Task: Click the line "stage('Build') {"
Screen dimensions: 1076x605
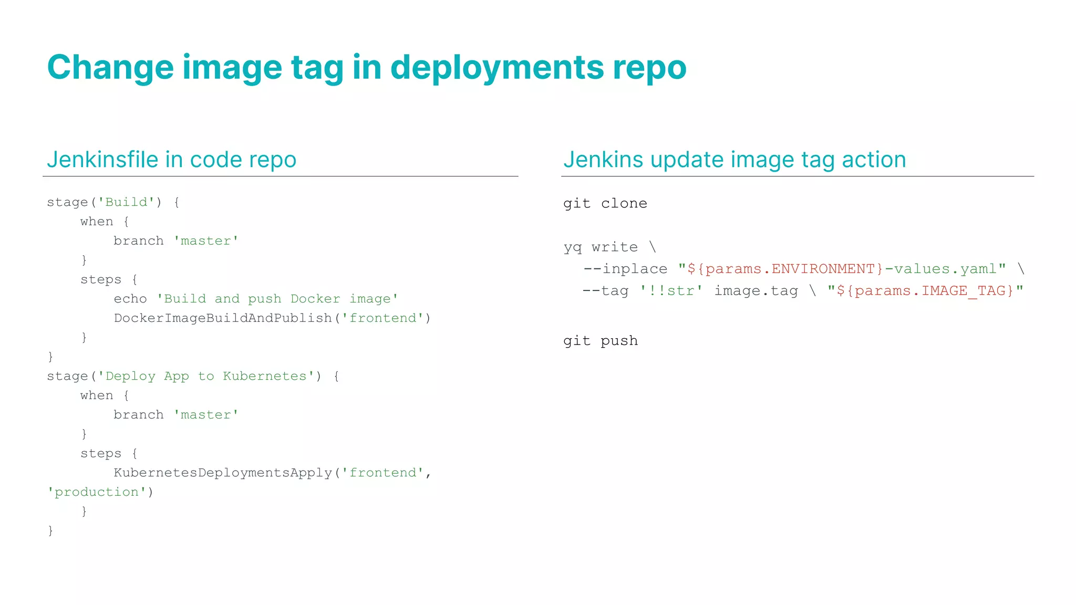Action: [113, 202]
